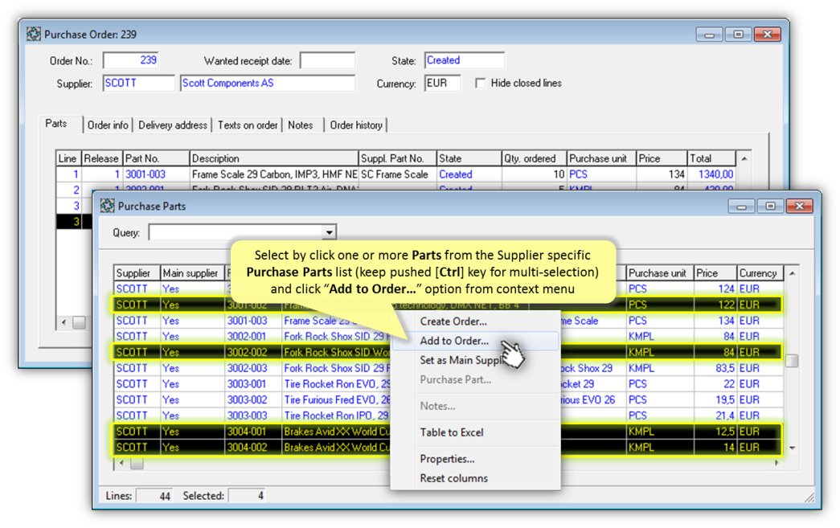The image size is (840, 528).
Task: Click the Selected count field showing 4
Action: tap(247, 496)
